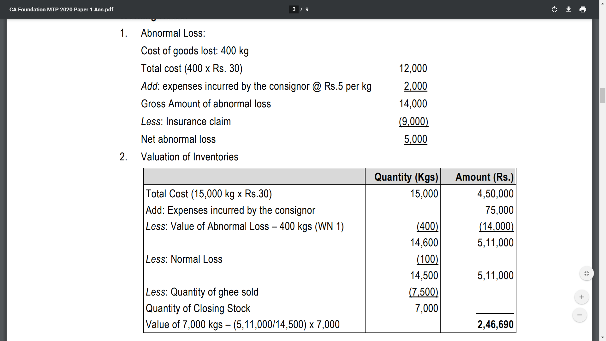The width and height of the screenshot is (606, 341).
Task: Click the Quantity (Kgs) column header
Action: [406, 177]
